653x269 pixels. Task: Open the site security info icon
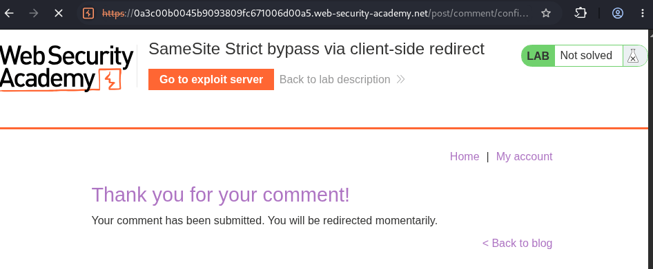click(x=88, y=13)
